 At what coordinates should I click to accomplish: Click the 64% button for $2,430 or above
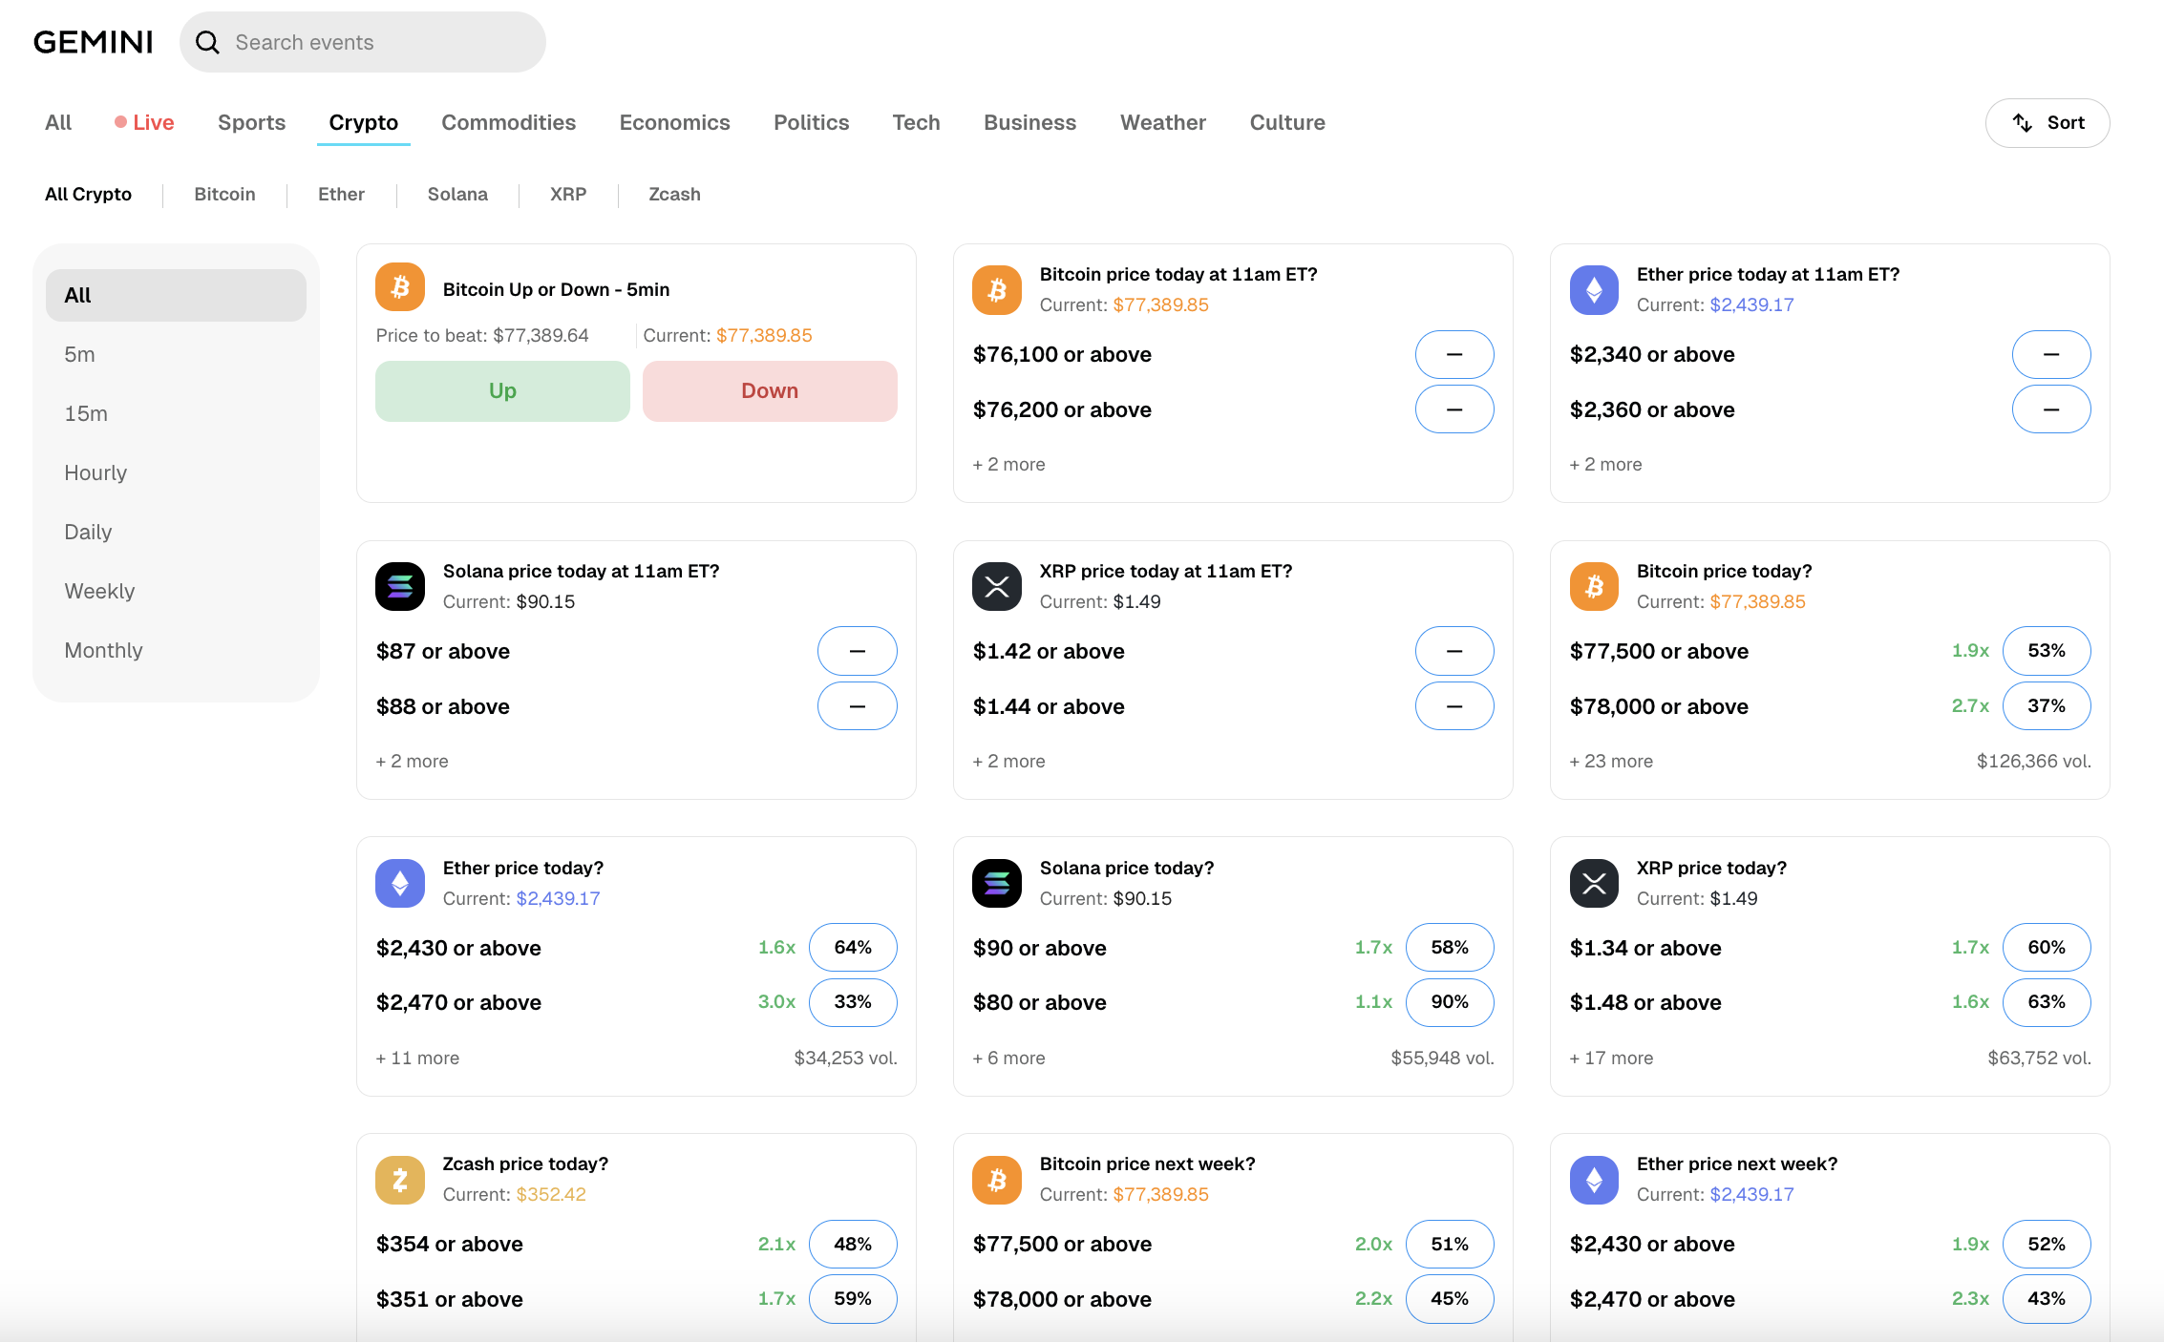[853, 947]
